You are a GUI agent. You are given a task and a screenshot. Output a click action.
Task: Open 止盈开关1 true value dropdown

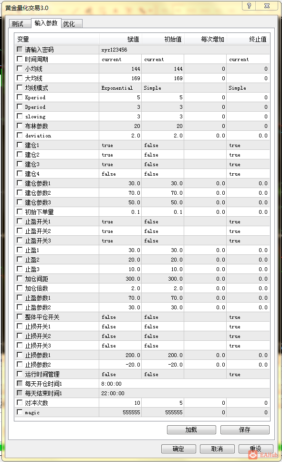[x=120, y=221]
